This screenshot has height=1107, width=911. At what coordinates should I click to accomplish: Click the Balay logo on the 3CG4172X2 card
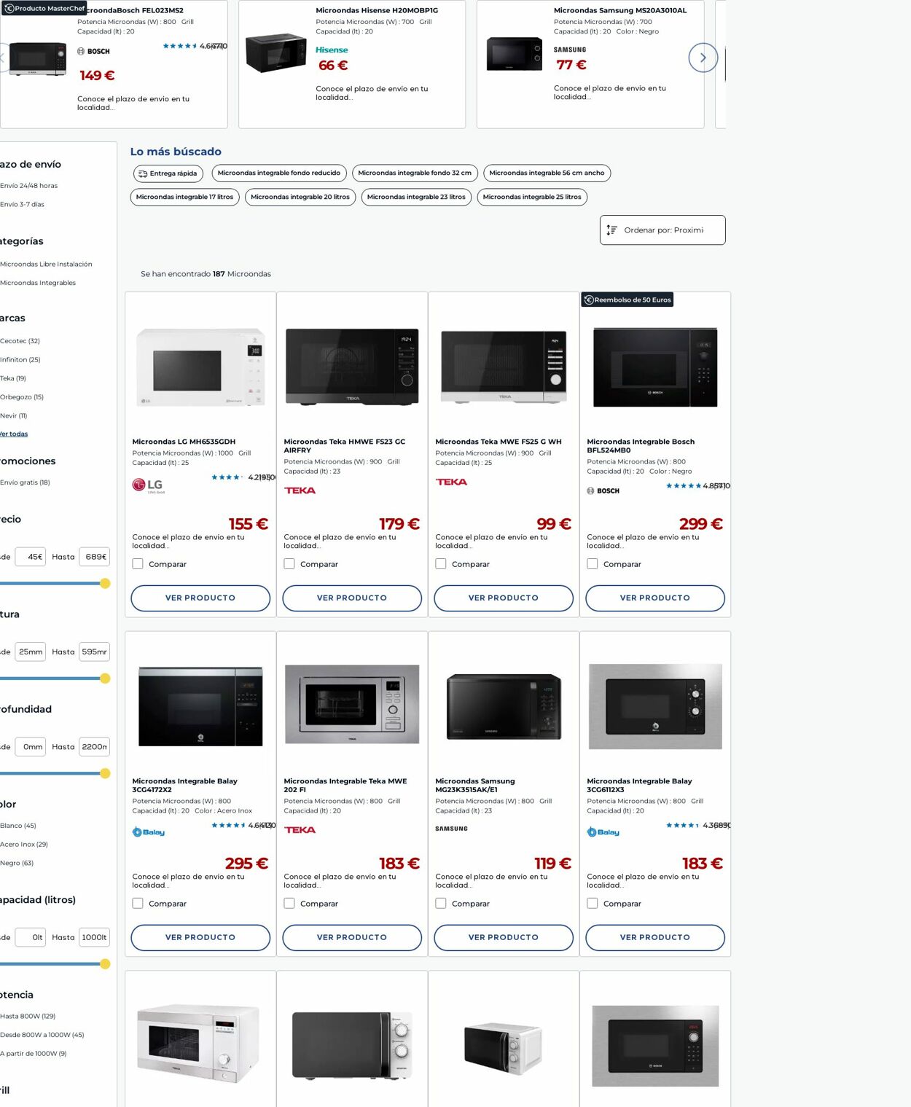(x=148, y=832)
